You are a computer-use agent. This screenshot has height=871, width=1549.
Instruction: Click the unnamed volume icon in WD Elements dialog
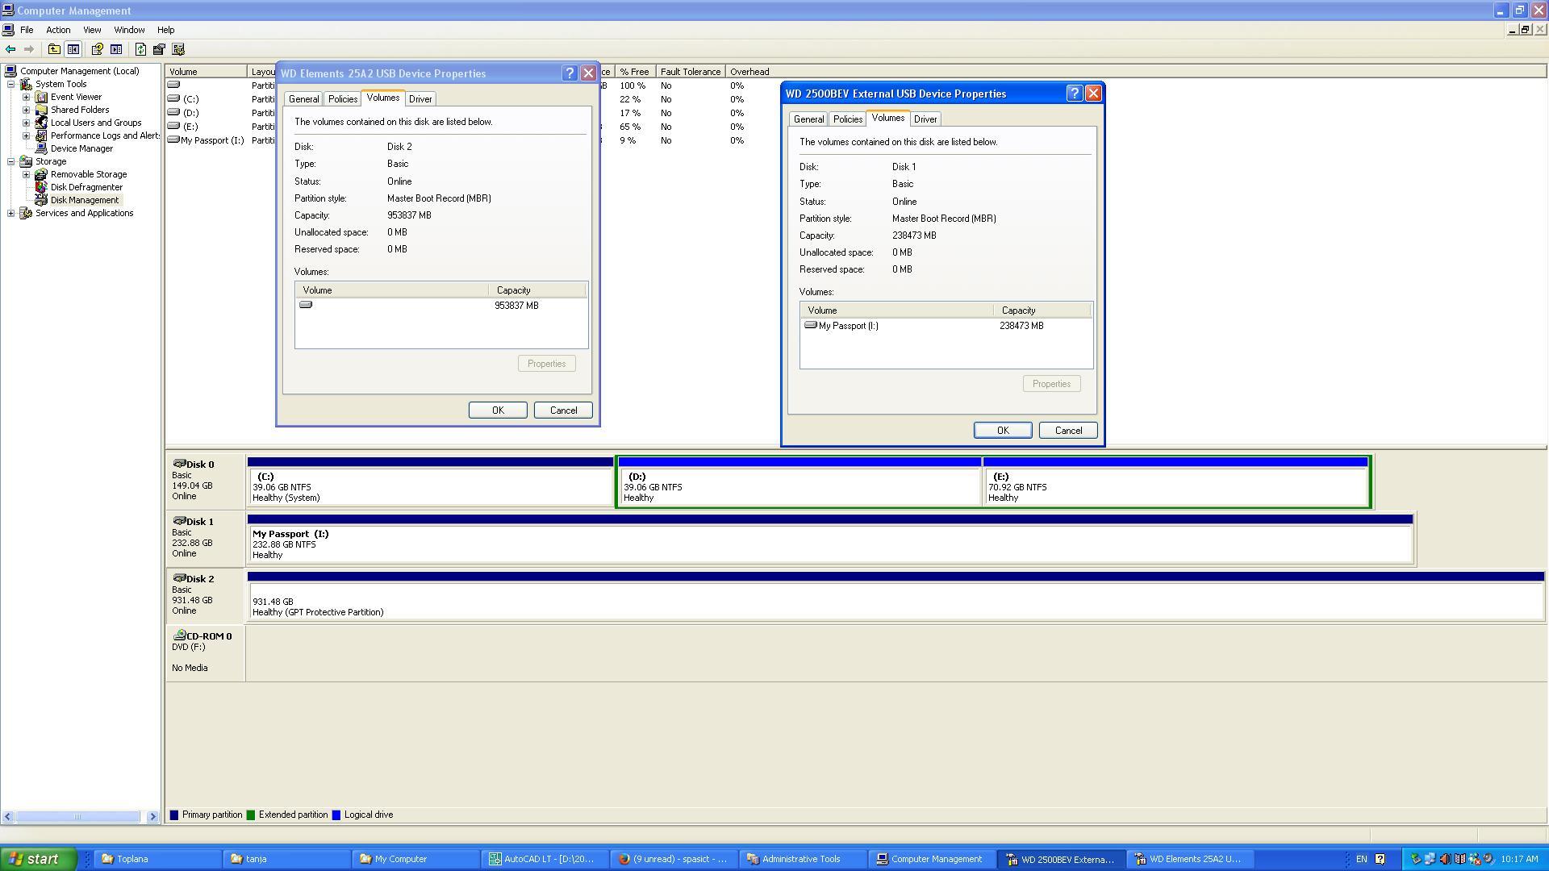pyautogui.click(x=306, y=305)
